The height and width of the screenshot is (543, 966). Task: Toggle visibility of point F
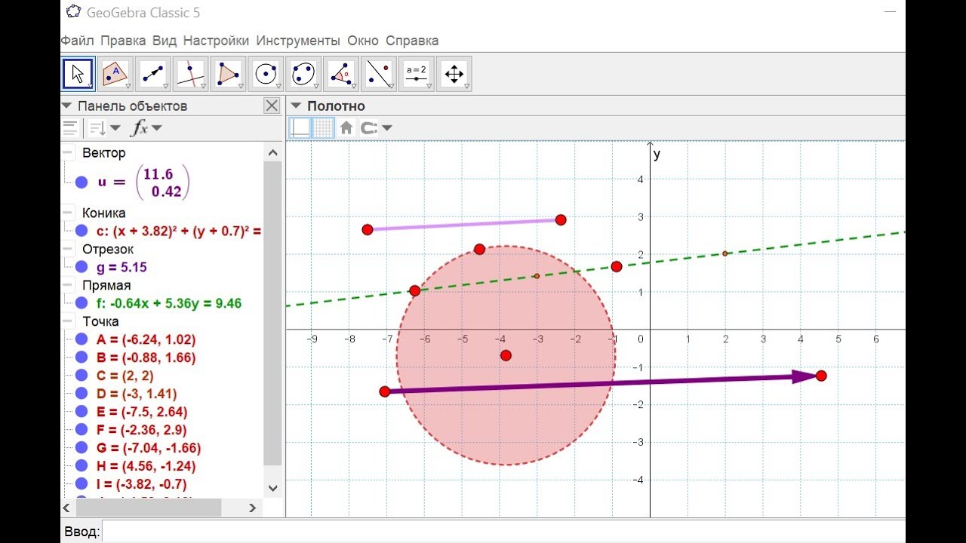[82, 430]
